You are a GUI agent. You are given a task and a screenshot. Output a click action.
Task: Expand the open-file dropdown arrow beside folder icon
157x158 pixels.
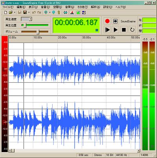(x=15, y=13)
